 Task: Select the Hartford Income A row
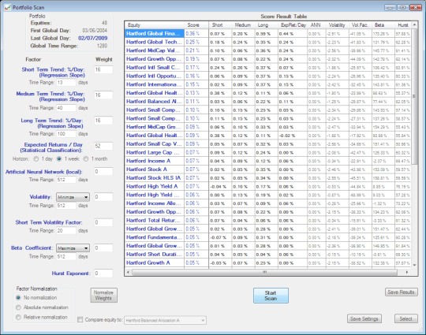[268, 161]
